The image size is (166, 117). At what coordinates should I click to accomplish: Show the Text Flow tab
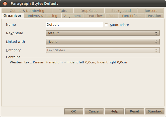coord(95,16)
